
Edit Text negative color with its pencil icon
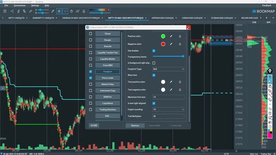pos(171,90)
